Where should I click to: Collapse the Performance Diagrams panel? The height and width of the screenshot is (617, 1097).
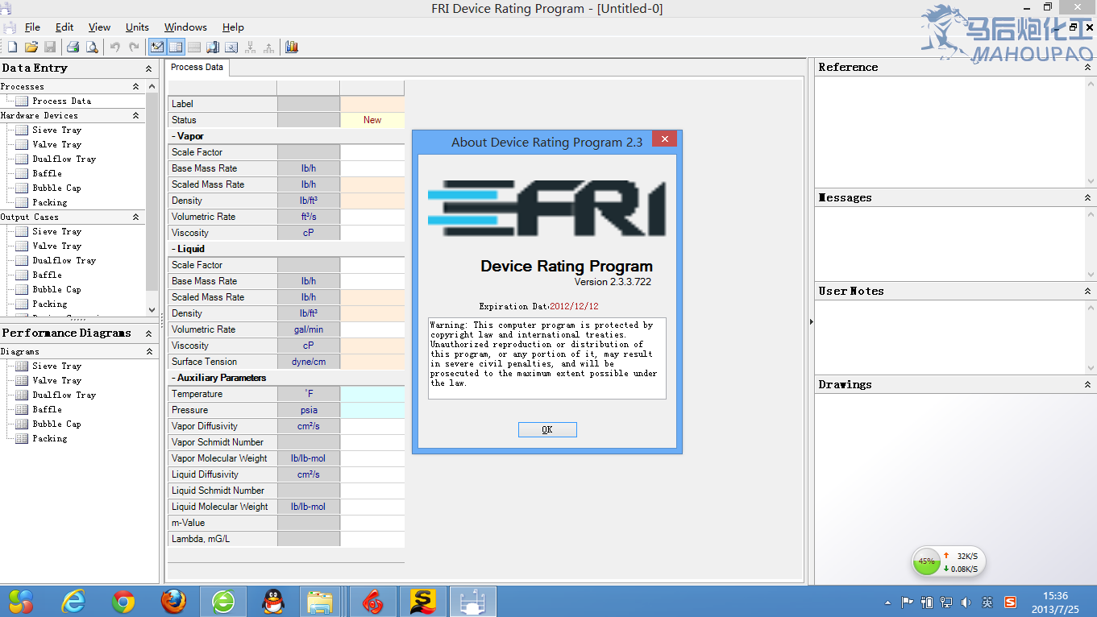(x=148, y=333)
